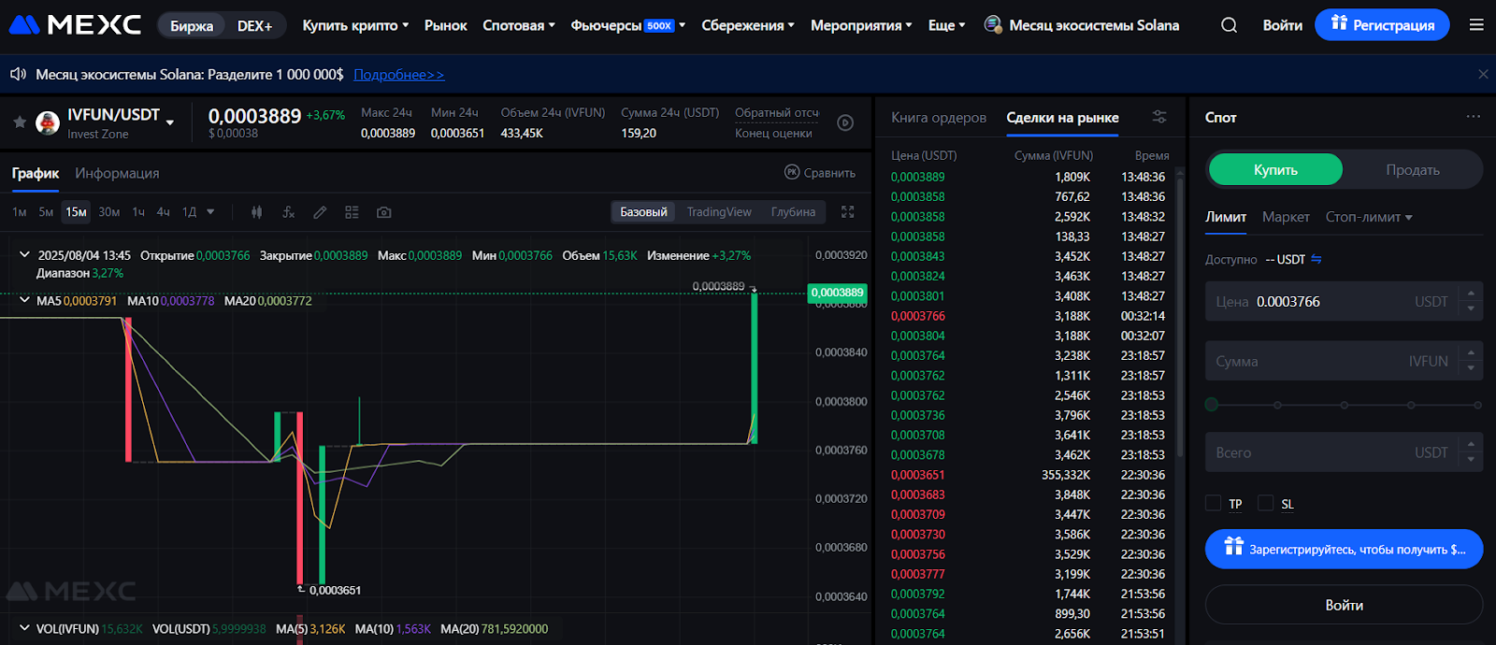Switch to the Книга ордеров tab
The width and height of the screenshot is (1496, 645).
point(939,117)
